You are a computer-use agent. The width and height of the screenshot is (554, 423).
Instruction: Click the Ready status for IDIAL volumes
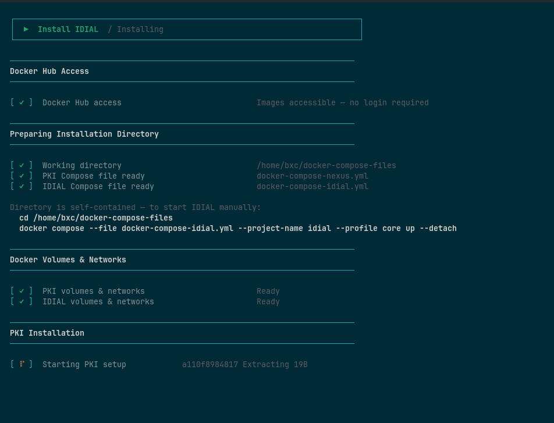(x=268, y=302)
